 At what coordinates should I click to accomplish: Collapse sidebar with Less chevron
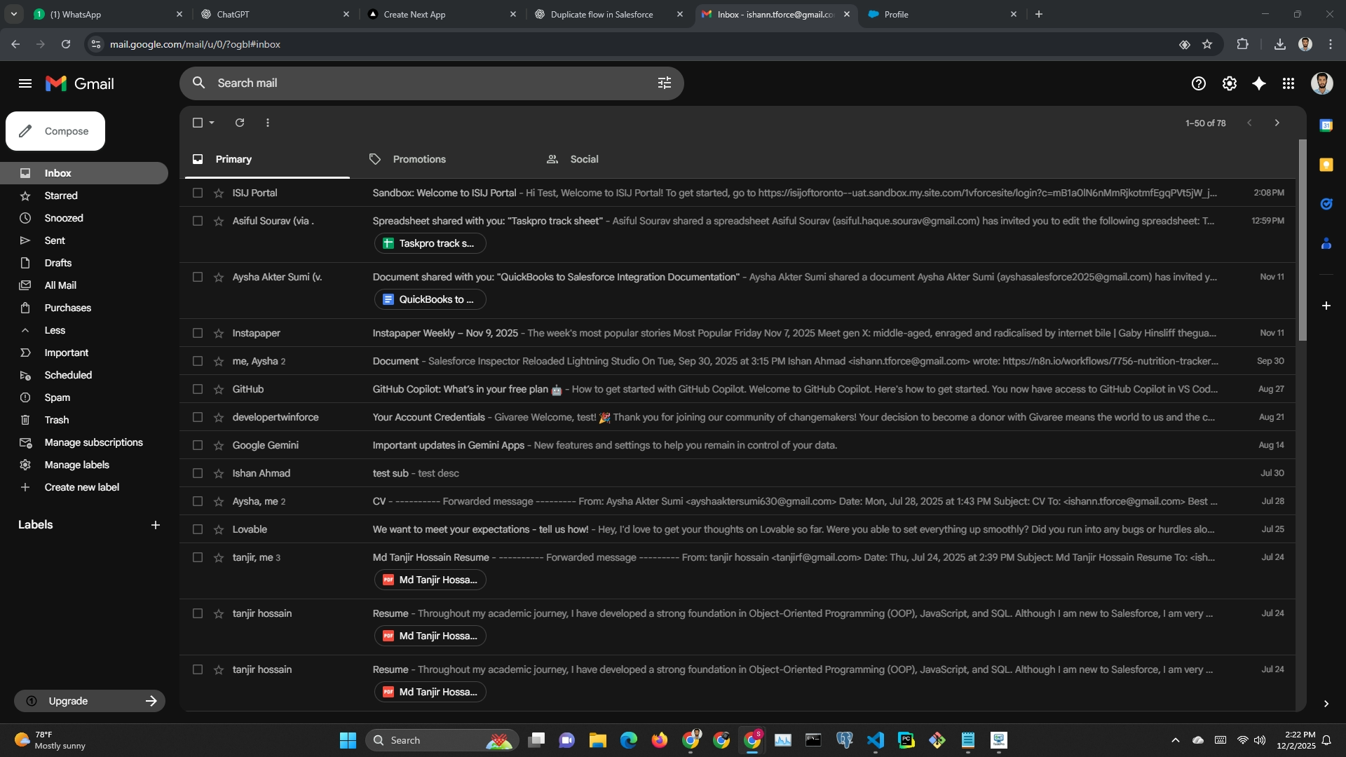[25, 330]
